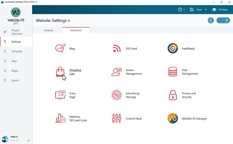Click the WebSite X5 Pro logo

[x=16, y=16]
